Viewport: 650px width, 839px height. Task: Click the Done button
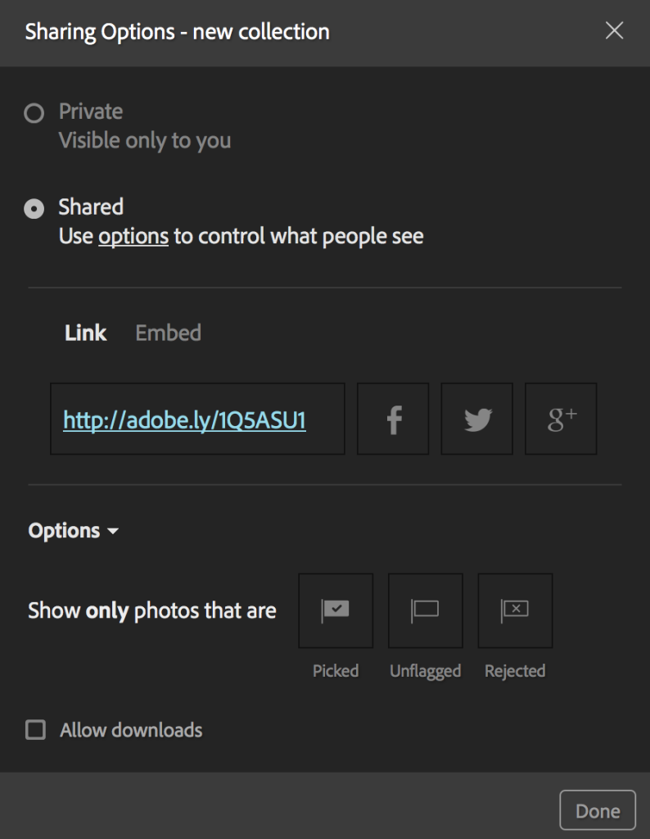(598, 810)
